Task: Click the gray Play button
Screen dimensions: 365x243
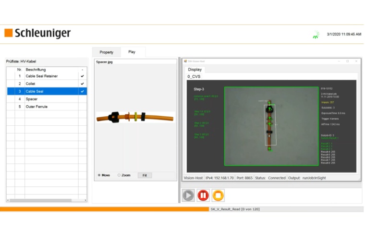Action: 188,195
